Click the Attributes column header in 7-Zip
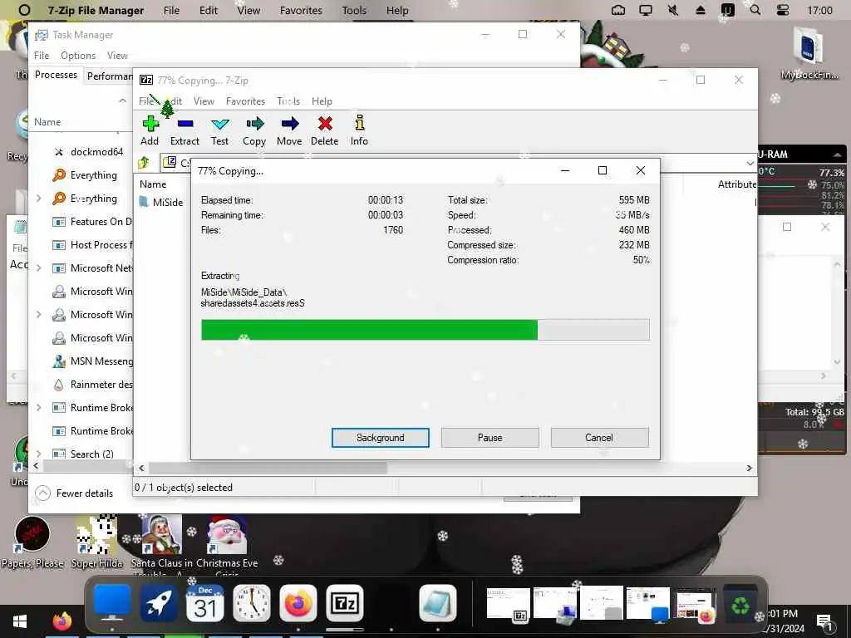 pyautogui.click(x=736, y=184)
